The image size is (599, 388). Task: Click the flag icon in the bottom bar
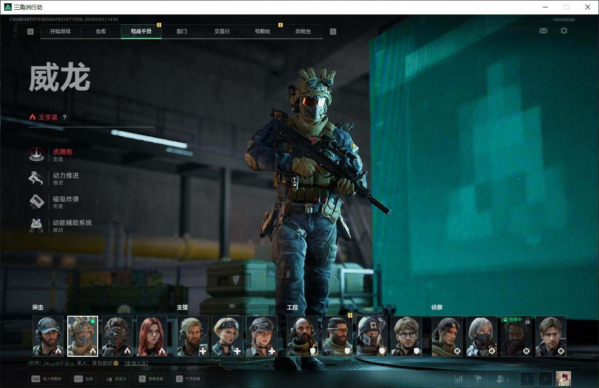click(x=478, y=379)
